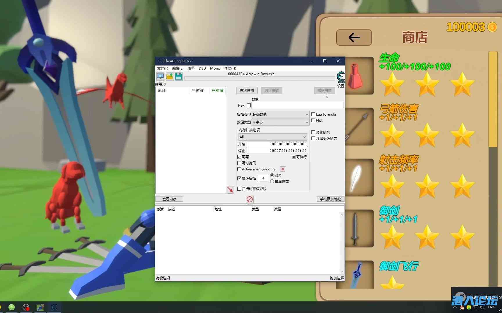Expand the memory region All dropdown
This screenshot has width=502, height=313.
click(272, 137)
